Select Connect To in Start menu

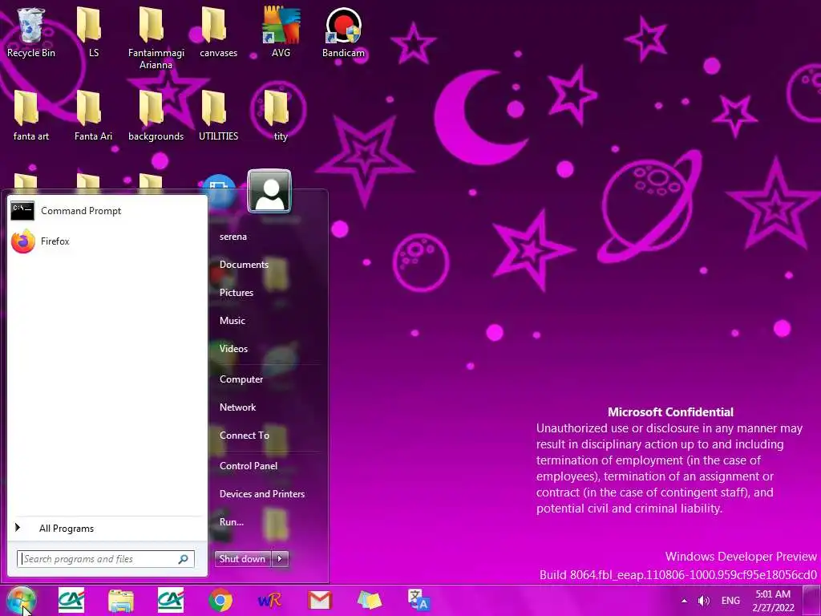pos(244,436)
